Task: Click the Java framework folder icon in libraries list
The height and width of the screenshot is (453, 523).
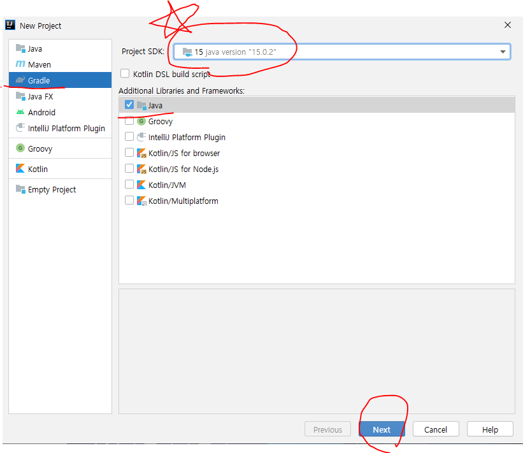Action: tap(141, 105)
